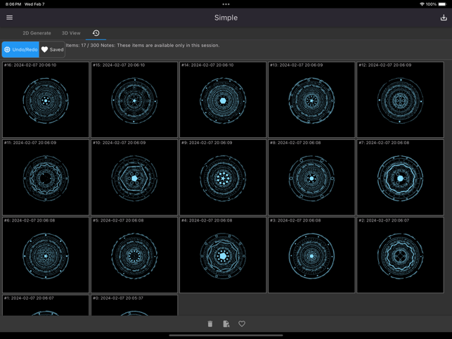The height and width of the screenshot is (339, 452).
Task: Select the Undo/Redo segment
Action: 21,50
